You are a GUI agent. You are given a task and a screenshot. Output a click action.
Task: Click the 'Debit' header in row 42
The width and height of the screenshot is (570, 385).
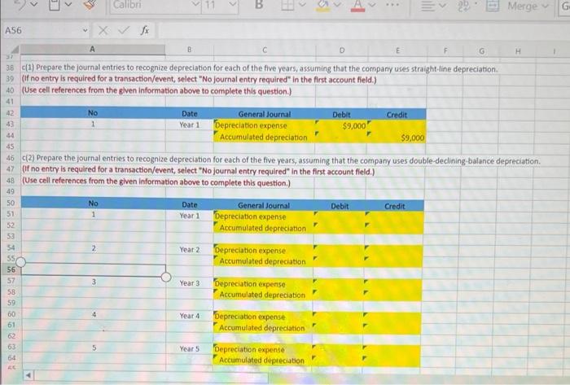[x=341, y=115]
